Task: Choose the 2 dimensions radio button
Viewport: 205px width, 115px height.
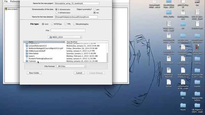Action: (x=56, y=9)
